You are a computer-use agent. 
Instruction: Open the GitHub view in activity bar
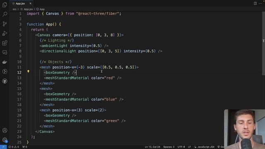tap(5, 81)
